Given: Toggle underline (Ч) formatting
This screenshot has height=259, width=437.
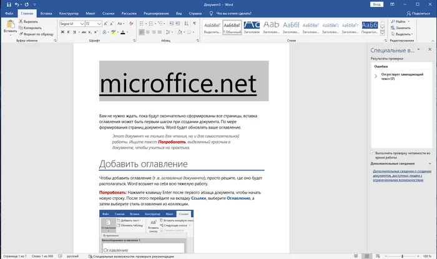Looking at the screenshot, I should point(74,32).
